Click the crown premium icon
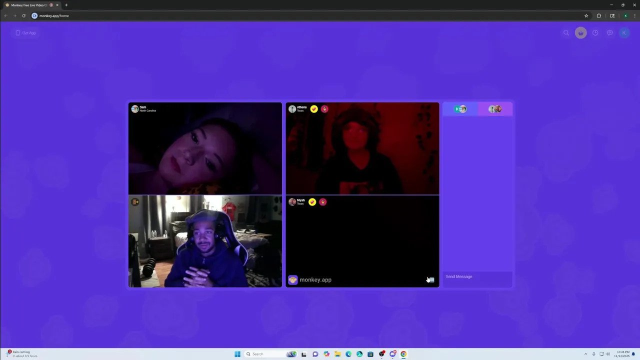 (580, 33)
